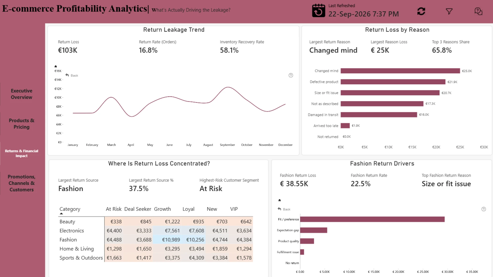
Task: Open the chat Q&A bubbles icon
Action: [x=478, y=11]
